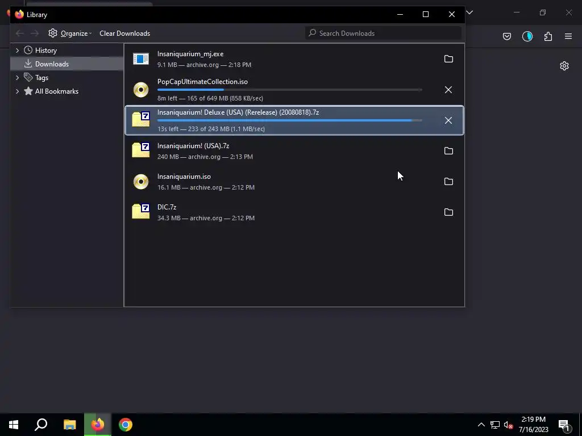Click the Library forward arrow
This screenshot has width=582, height=436.
click(x=35, y=33)
